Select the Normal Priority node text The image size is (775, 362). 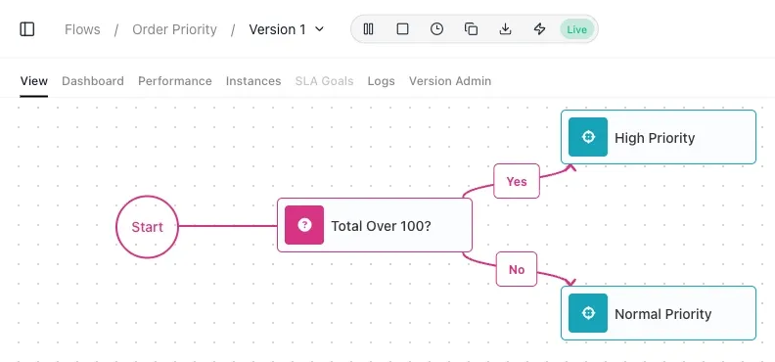(x=663, y=314)
